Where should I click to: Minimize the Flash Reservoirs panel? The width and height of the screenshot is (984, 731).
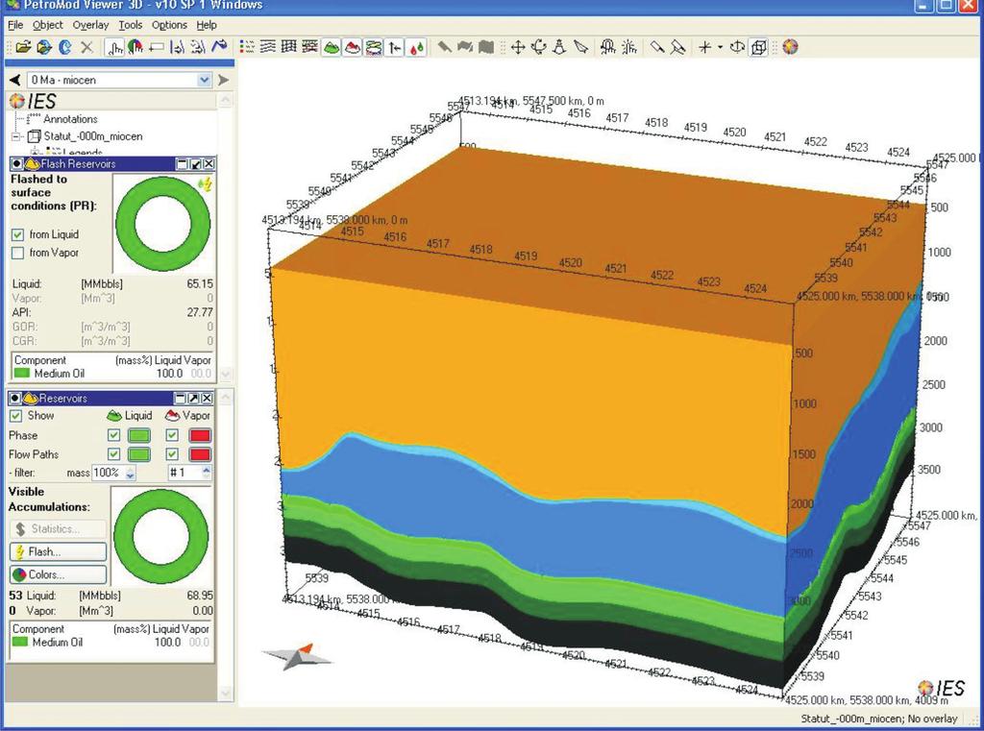(x=182, y=163)
